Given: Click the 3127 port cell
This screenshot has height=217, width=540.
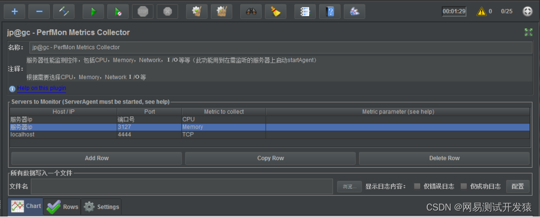Looking at the screenshot, I should [x=150, y=127].
